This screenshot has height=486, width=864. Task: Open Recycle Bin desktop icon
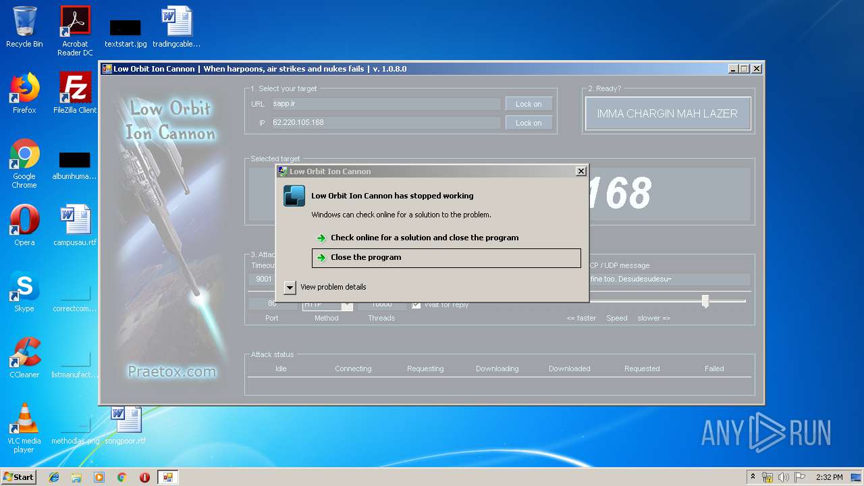point(24,27)
